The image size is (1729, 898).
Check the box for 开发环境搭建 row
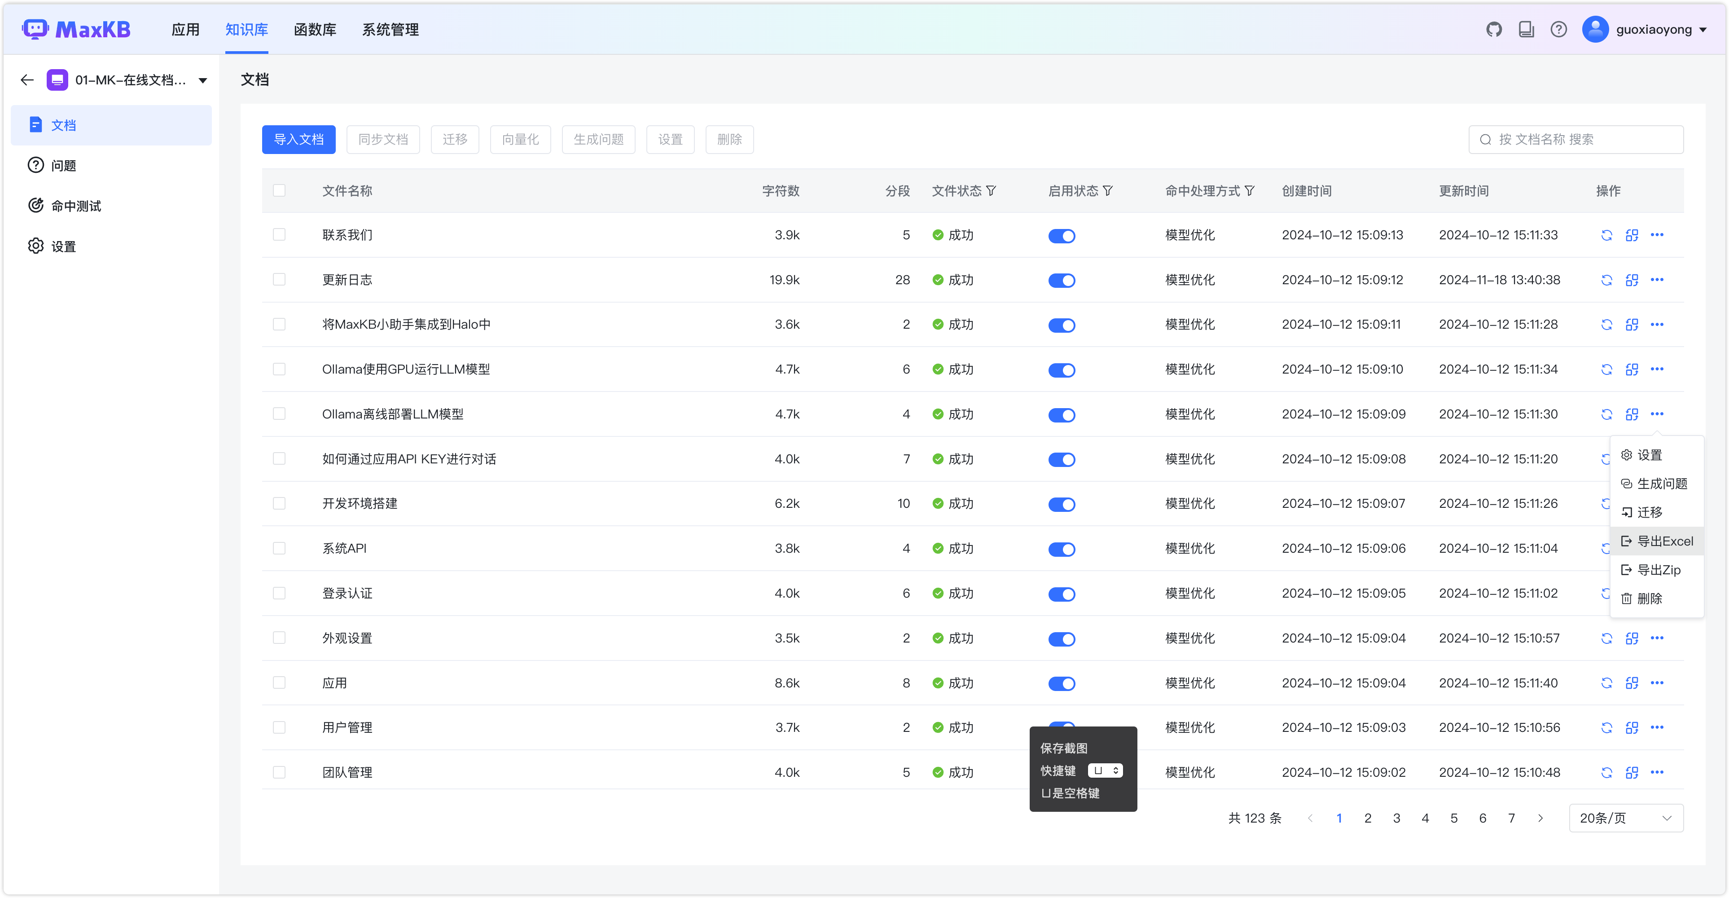[x=279, y=504]
